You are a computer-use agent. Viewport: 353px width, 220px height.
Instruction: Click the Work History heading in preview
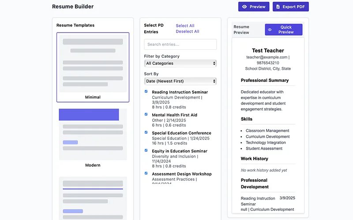pyautogui.click(x=255, y=159)
